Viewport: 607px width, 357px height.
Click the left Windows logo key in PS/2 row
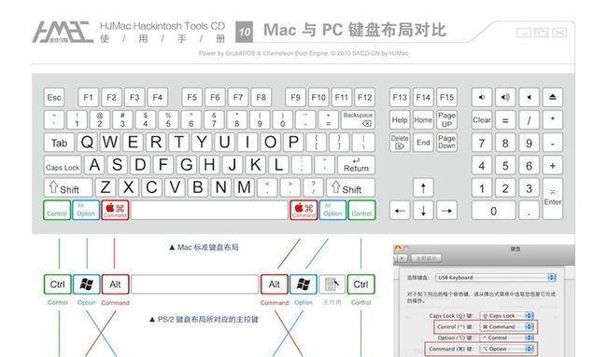[86, 284]
